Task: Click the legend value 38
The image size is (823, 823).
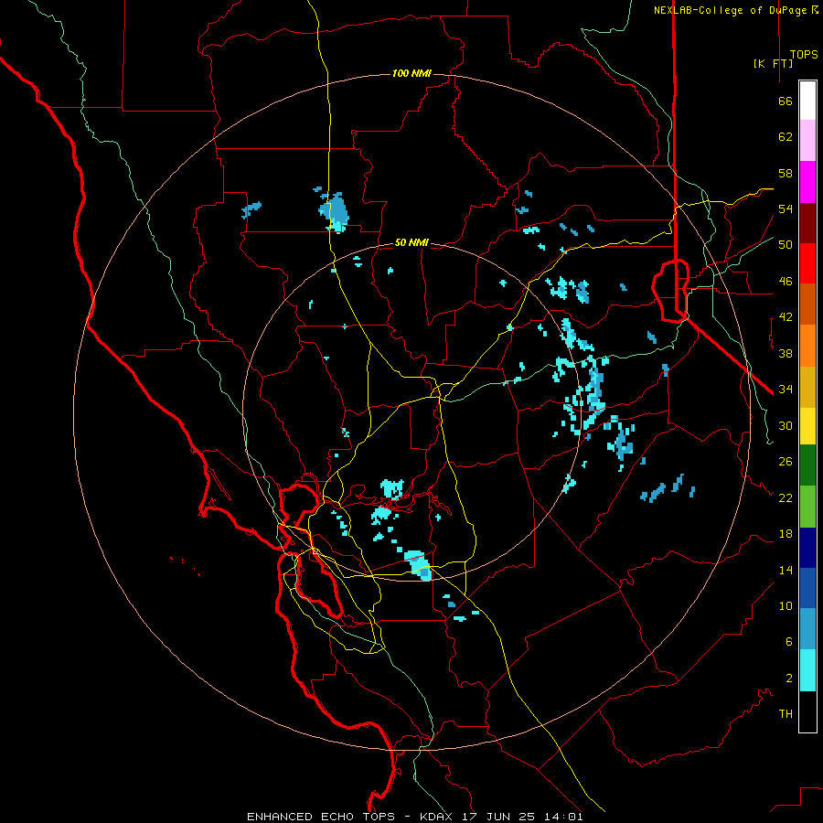Action: [786, 353]
